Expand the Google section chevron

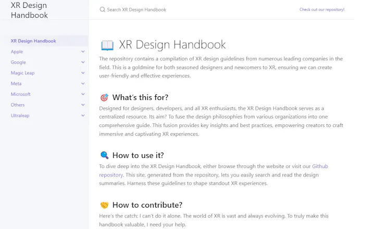[83, 62]
